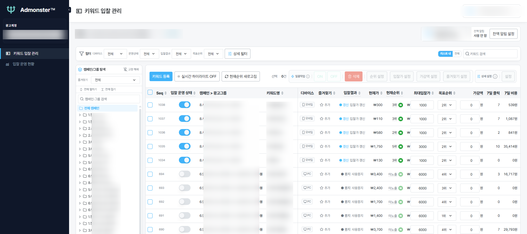Viewport: 527px width, 234px height.
Task: Sort by 입찰결과 column arrows
Action: pyautogui.click(x=359, y=93)
